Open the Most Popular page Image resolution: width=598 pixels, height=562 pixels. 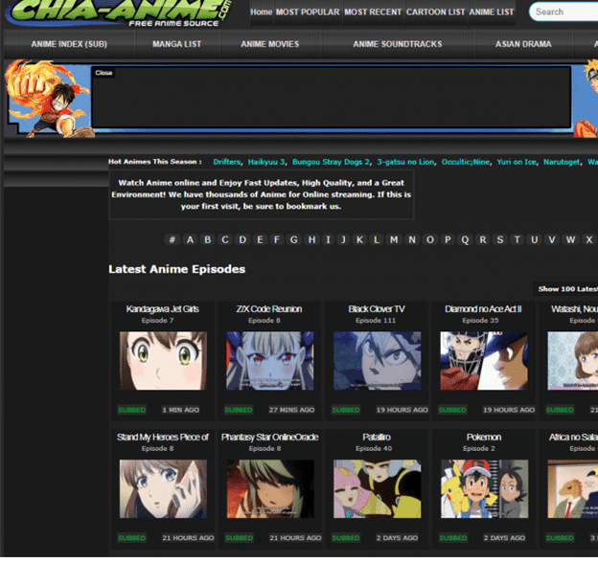tap(308, 12)
